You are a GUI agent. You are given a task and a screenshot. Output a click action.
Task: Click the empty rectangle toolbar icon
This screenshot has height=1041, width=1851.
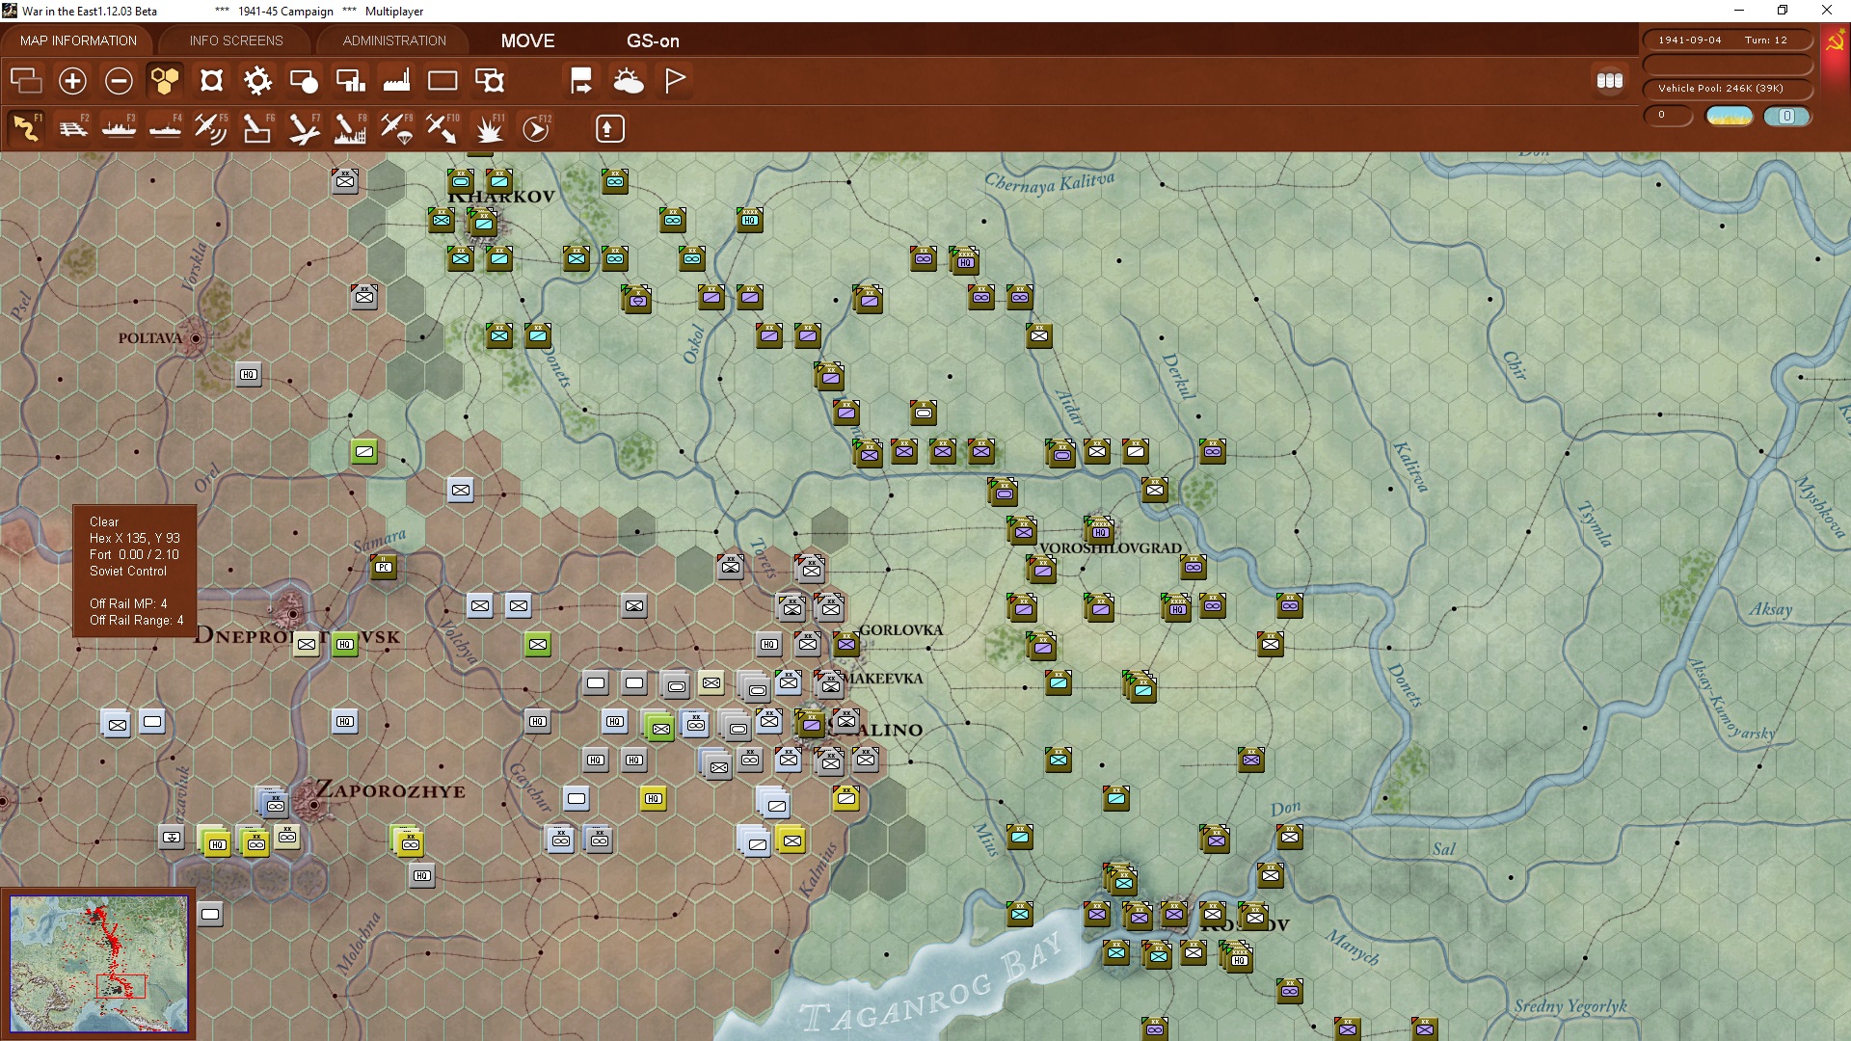click(443, 81)
